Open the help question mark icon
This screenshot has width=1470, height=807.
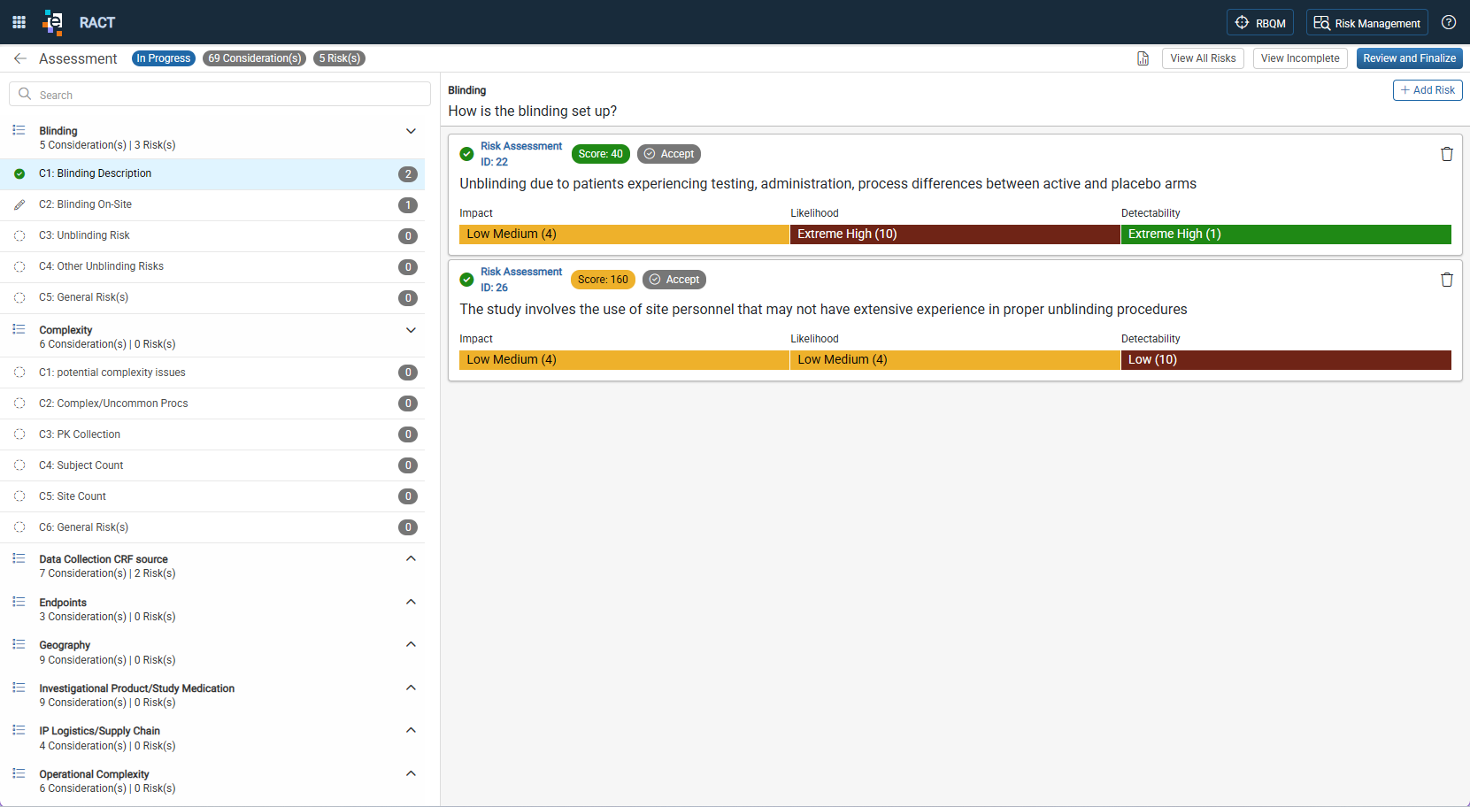(x=1449, y=22)
